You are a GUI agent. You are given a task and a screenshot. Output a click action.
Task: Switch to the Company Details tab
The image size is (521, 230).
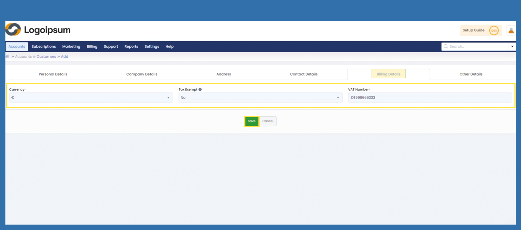click(142, 74)
